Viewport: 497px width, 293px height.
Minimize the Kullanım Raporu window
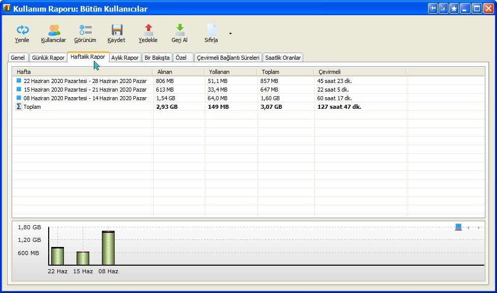pyautogui.click(x=465, y=8)
